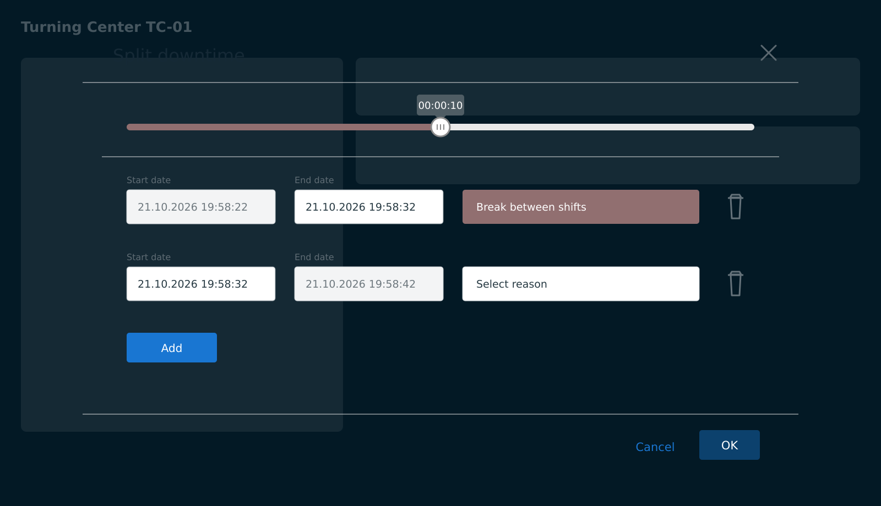Screen dimensions: 881x506
Task: Click the mauve left portion of slider track
Action: (279, 127)
